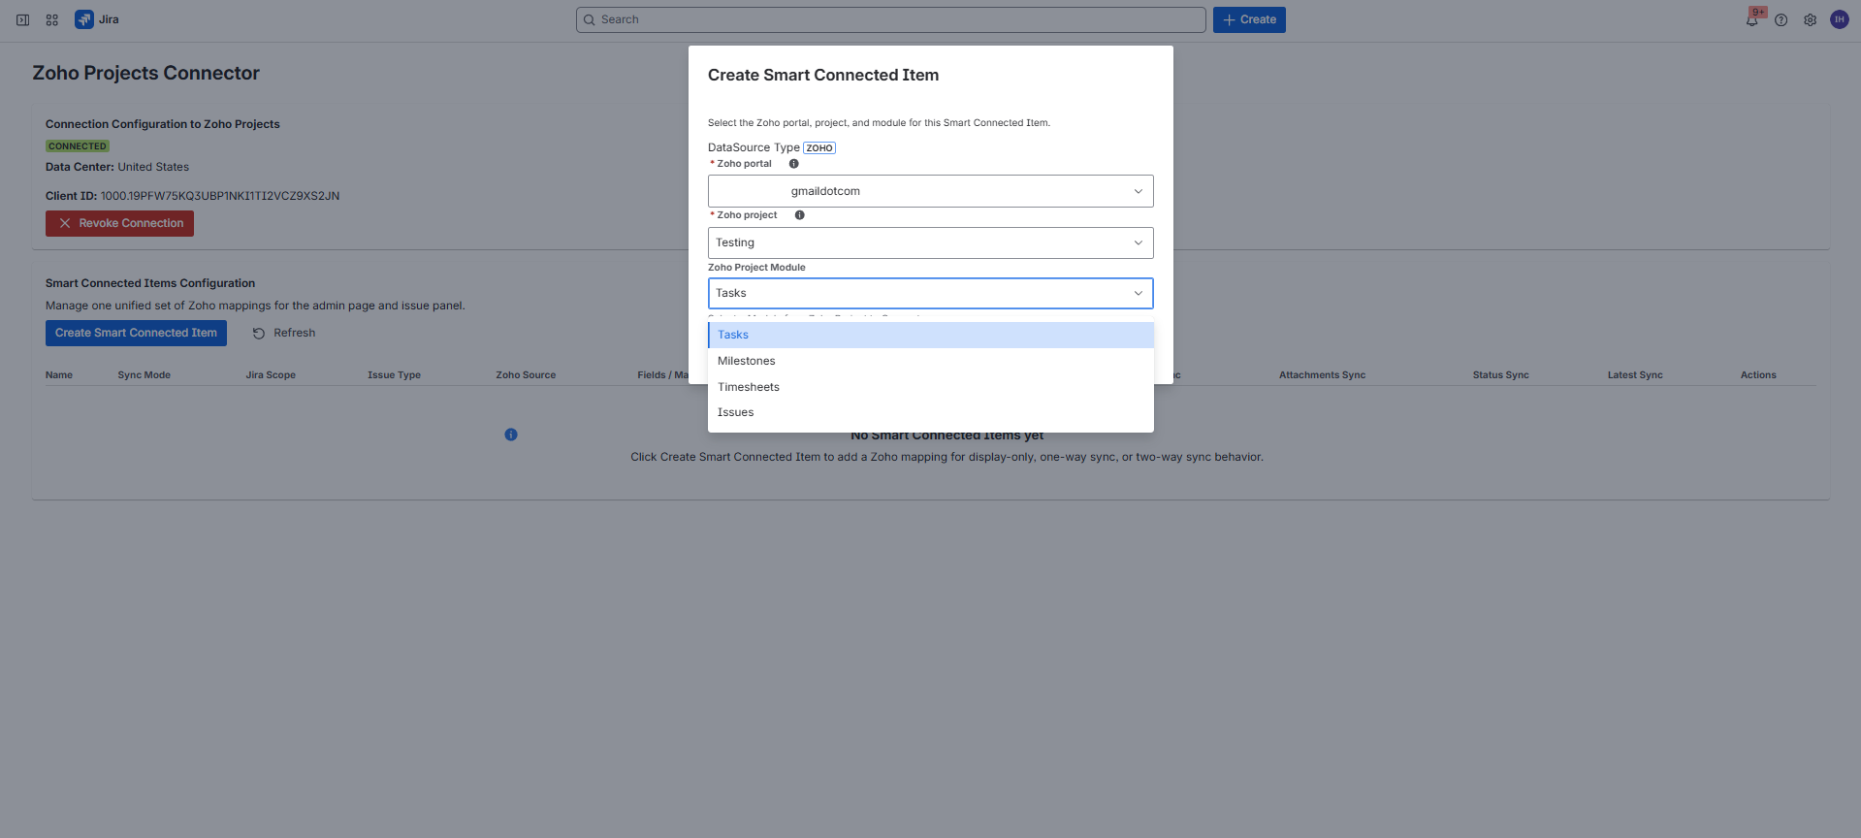Select Milestones from the module list
The height and width of the screenshot is (838, 1861).
(931, 361)
